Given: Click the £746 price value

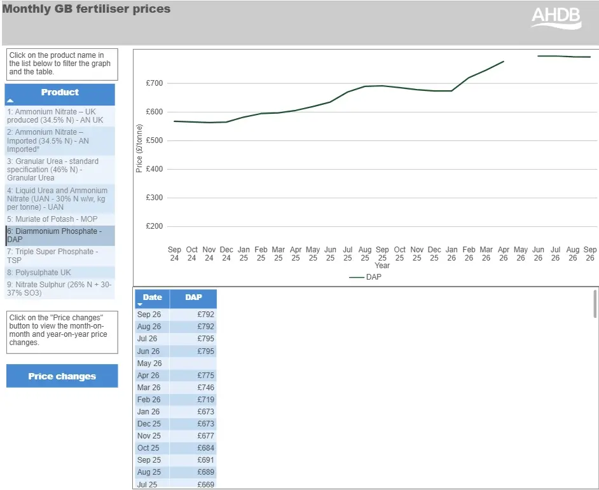Looking at the screenshot, I should point(205,388).
